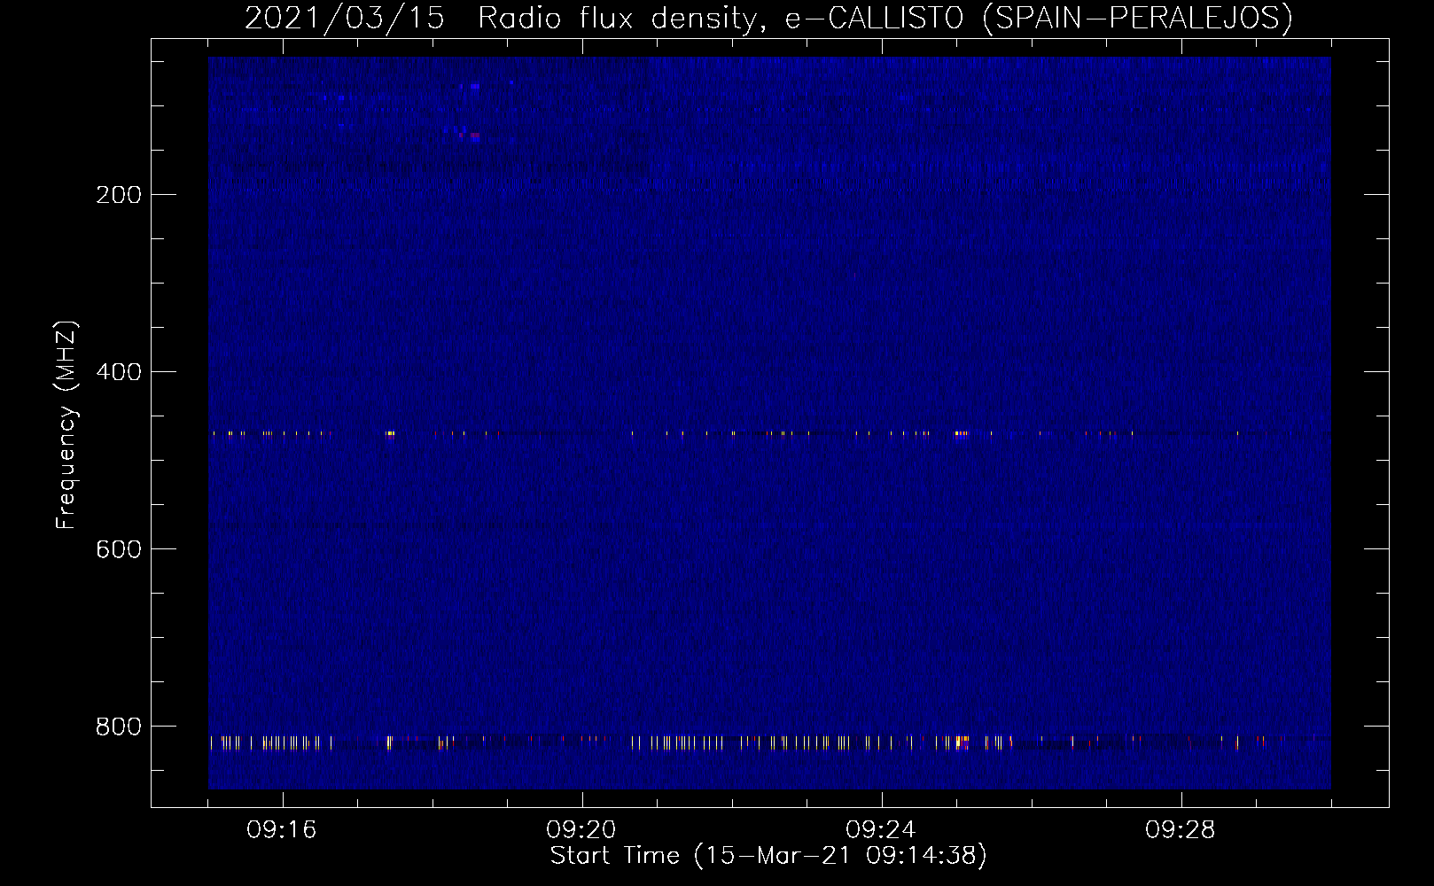The width and height of the screenshot is (1434, 886).
Task: Click the 09:24 time tick label
Action: [881, 830]
